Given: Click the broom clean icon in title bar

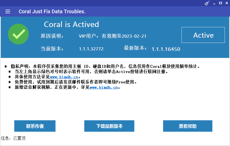Looking at the screenshot, I should (x=207, y=3).
